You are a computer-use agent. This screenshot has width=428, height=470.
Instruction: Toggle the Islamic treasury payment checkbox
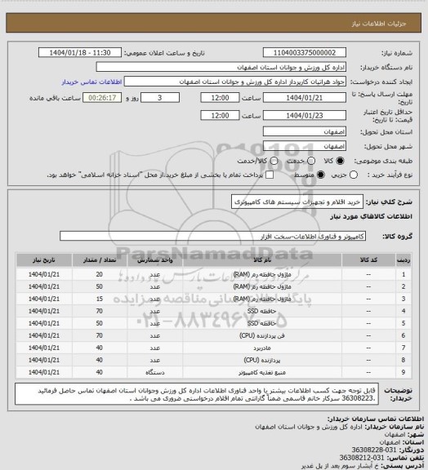[x=270, y=175]
